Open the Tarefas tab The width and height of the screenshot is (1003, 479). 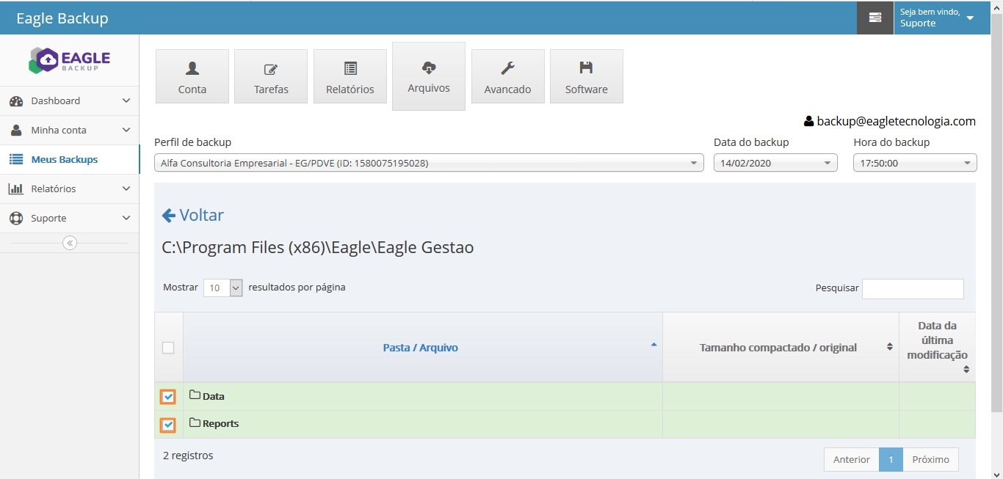click(x=271, y=76)
